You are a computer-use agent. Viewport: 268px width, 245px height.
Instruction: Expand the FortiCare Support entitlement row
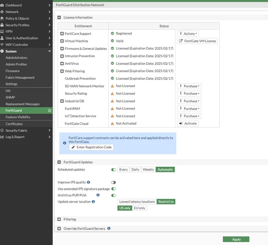pos(62,34)
